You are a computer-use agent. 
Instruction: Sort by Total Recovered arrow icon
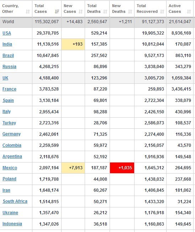[x=162, y=11]
